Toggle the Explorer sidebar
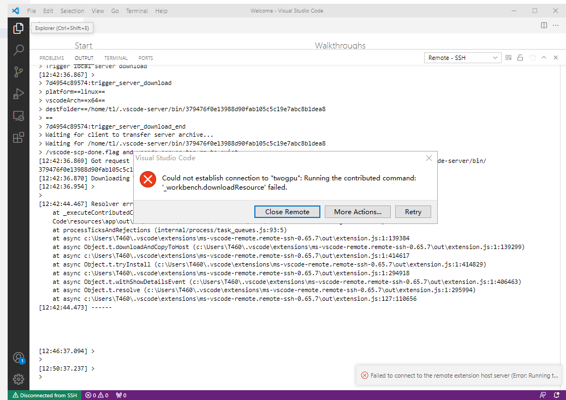The height and width of the screenshot is (400, 566). (x=18, y=27)
